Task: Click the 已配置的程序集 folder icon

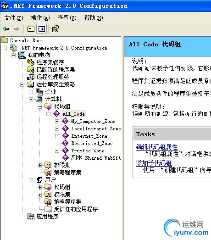Action: pos(31,70)
